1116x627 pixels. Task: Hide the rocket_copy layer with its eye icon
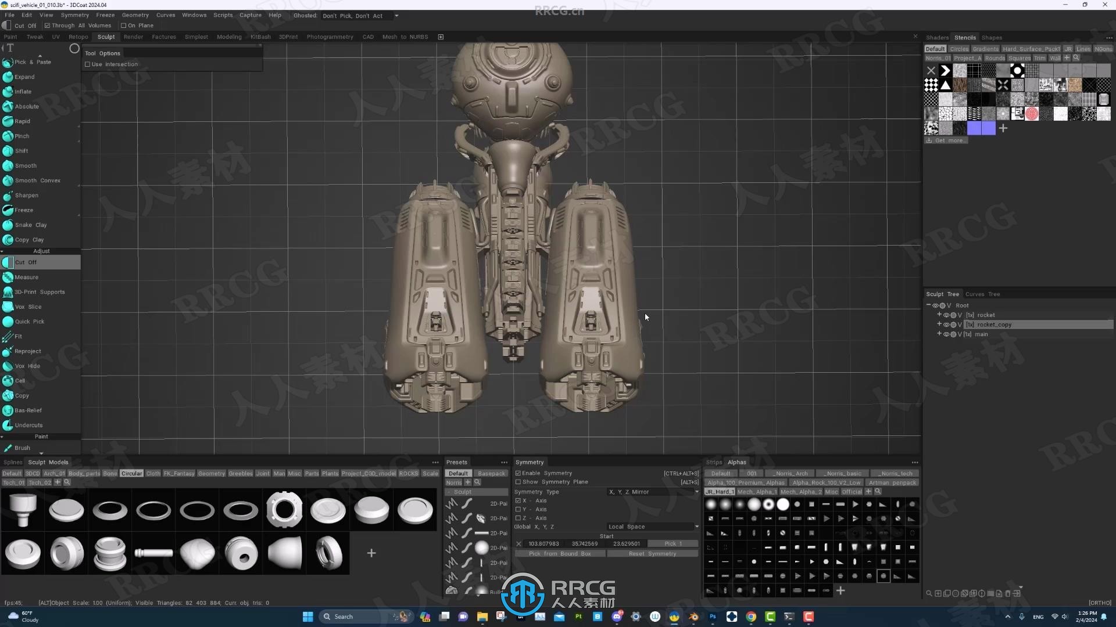946,325
